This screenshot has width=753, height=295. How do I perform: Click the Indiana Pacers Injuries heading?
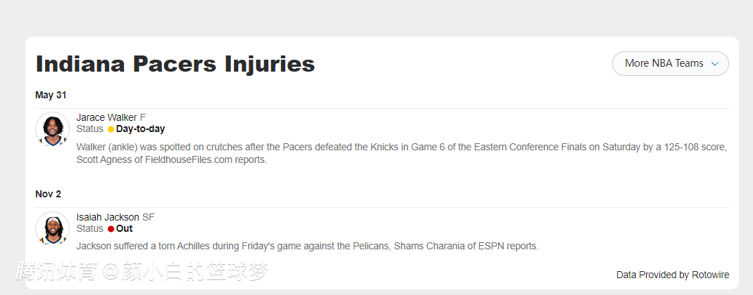175,64
